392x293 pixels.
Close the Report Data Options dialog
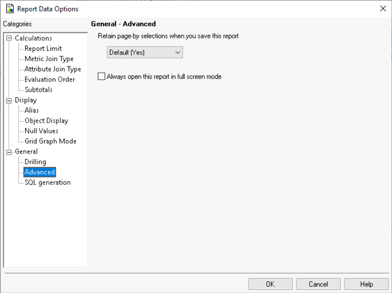point(383,9)
